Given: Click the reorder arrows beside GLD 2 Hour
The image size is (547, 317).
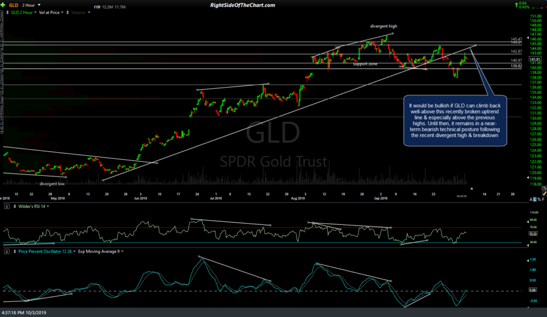Looking at the screenshot, I should pyautogui.click(x=7, y=13).
